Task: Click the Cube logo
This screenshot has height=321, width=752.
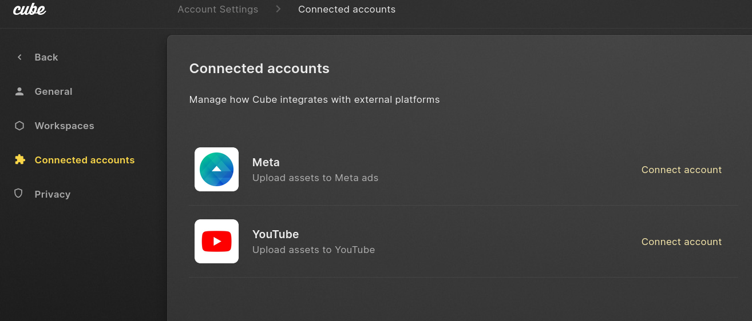Action: 29,9
